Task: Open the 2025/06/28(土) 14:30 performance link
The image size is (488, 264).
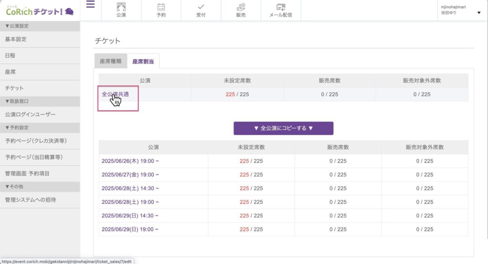Action: pyautogui.click(x=130, y=189)
